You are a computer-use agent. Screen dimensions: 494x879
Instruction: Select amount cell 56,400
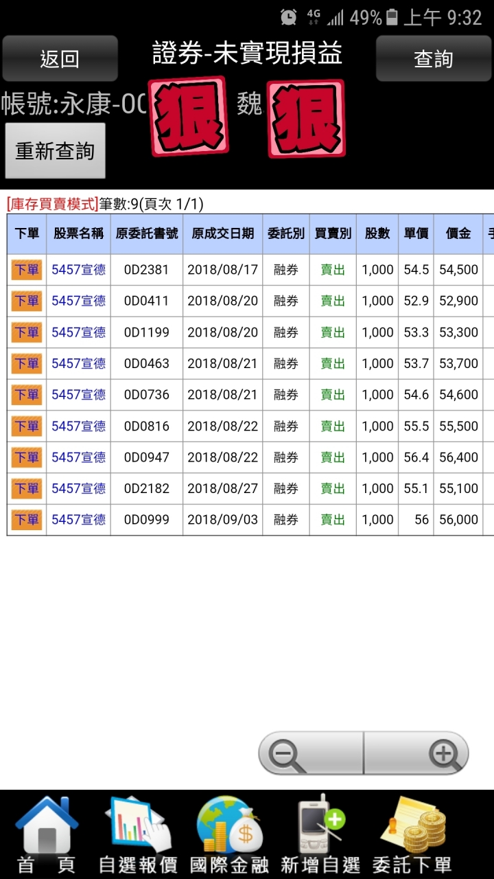click(459, 457)
